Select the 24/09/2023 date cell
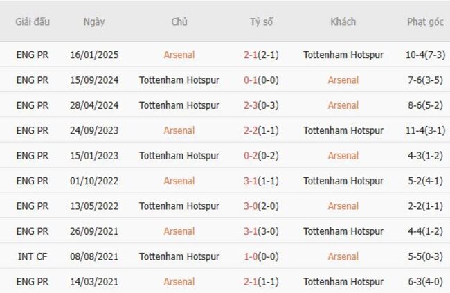Image resolution: width=450 pixels, height=293 pixels. click(x=94, y=130)
